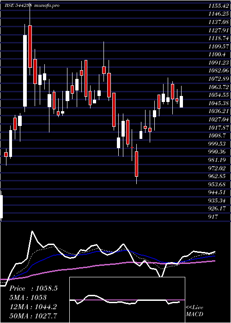
Task: Click the munafa.pro site label
Action: 47,6
